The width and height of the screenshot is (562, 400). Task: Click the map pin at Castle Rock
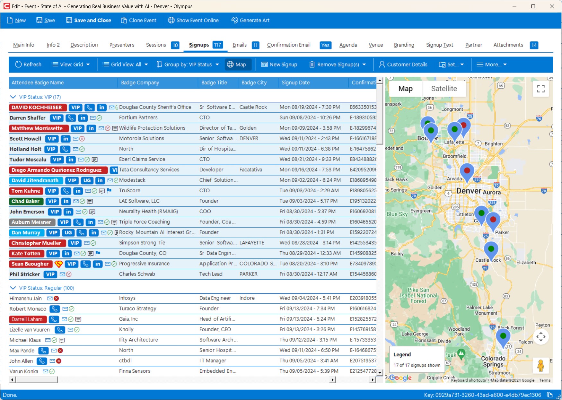pos(491,251)
